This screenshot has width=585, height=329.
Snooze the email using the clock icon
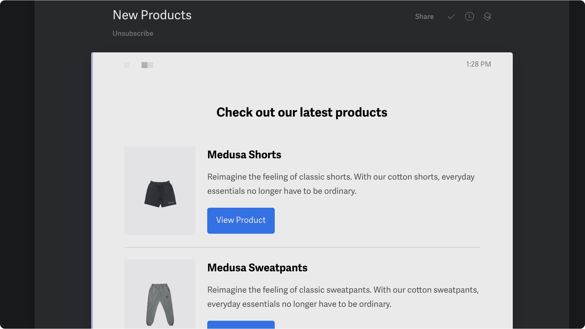(x=469, y=17)
